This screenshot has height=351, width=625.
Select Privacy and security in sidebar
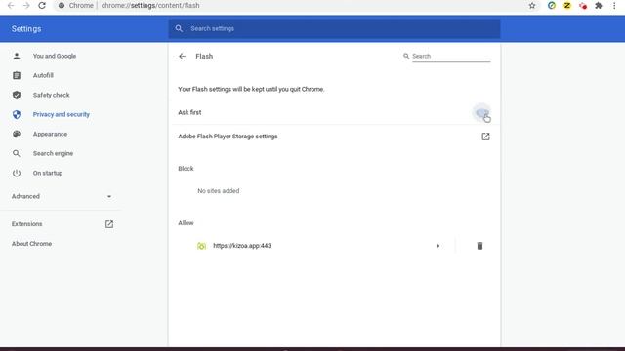[x=62, y=114]
